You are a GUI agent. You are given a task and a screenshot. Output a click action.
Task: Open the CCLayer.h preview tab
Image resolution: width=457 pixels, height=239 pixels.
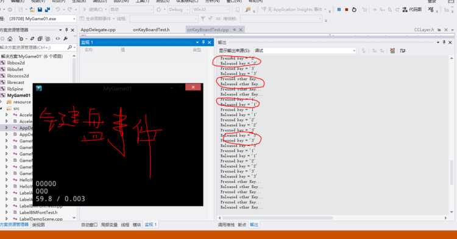coord(424,30)
